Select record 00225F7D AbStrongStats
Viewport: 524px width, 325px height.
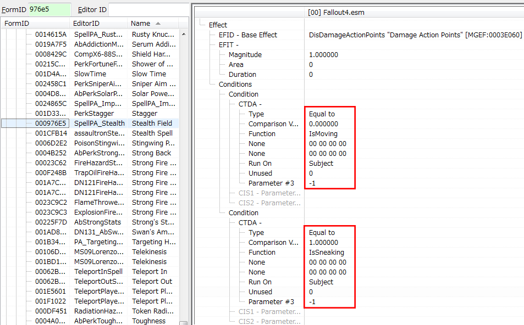[90, 222]
